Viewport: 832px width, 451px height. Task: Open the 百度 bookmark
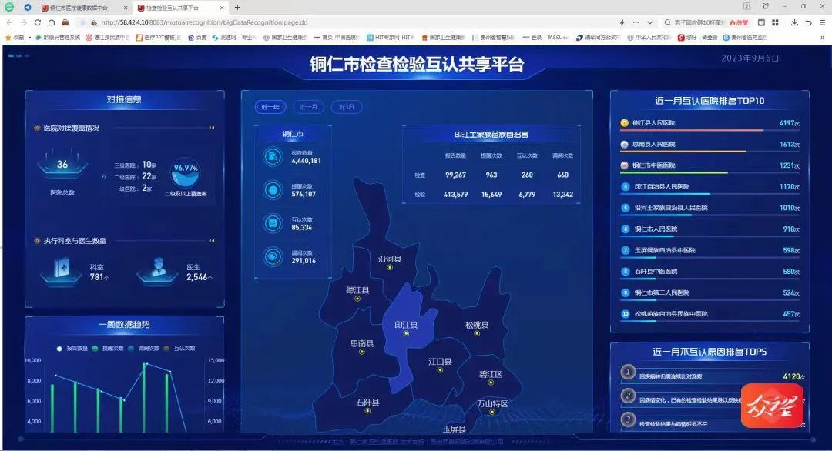pos(197,38)
